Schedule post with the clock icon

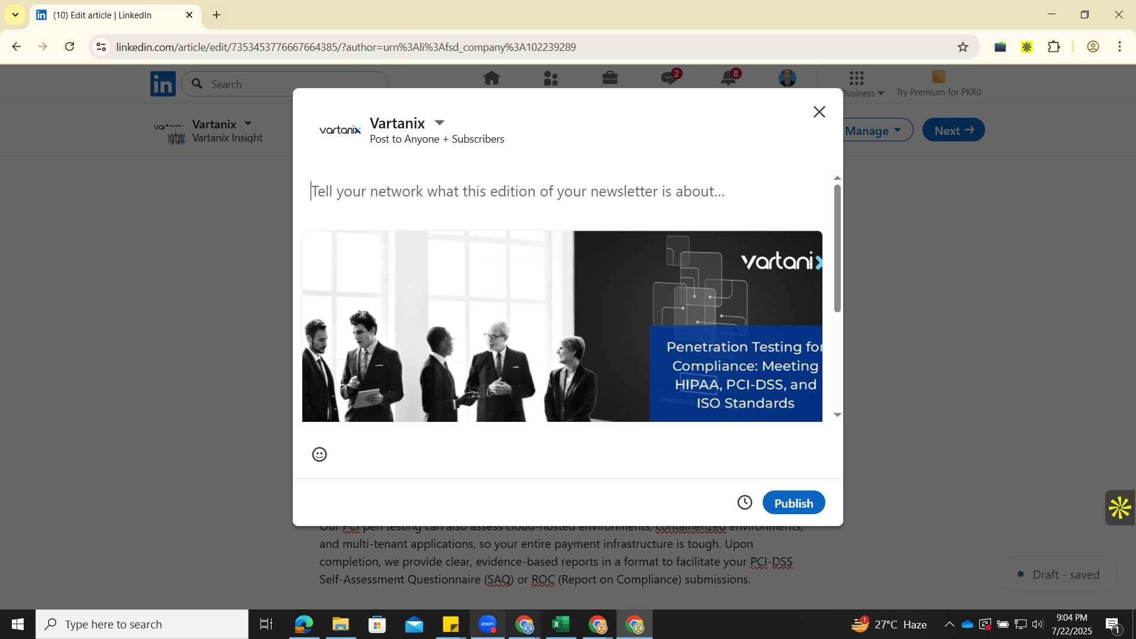pos(744,502)
